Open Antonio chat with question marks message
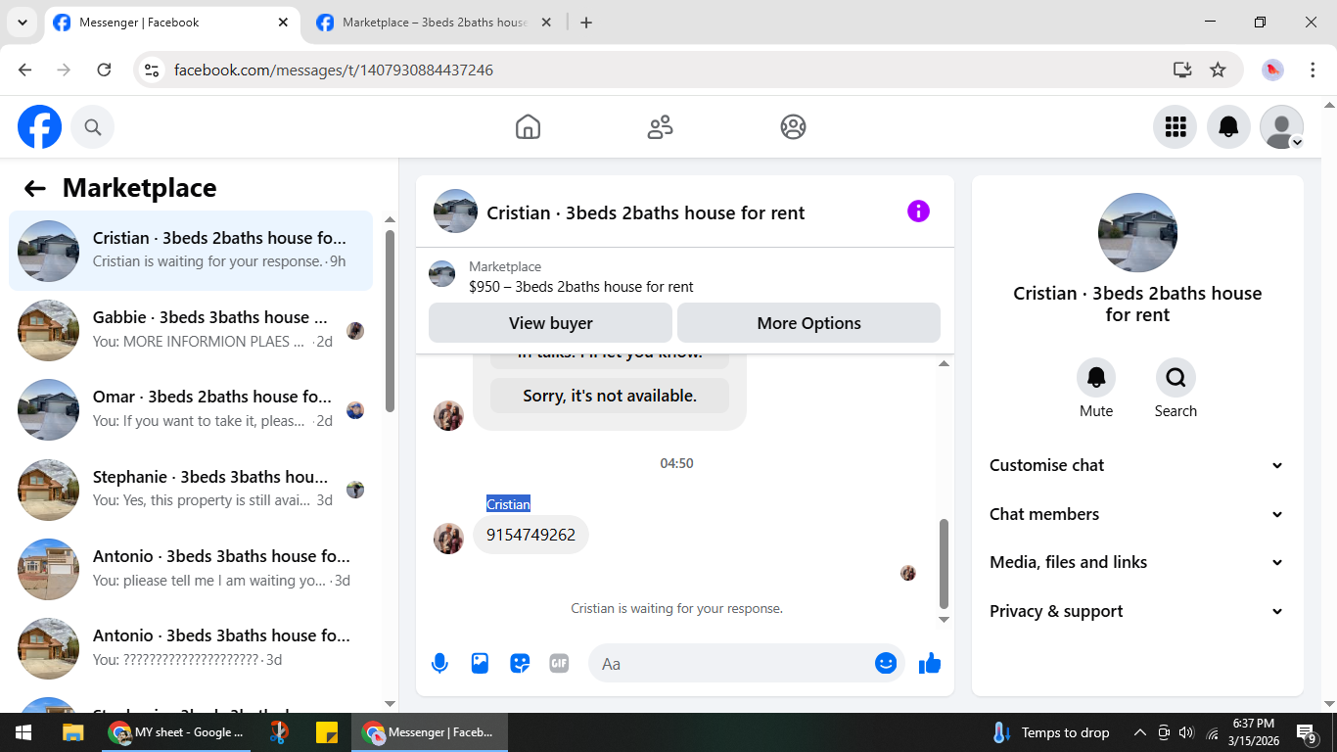Viewport: 1337px width, 752px height. point(191,648)
